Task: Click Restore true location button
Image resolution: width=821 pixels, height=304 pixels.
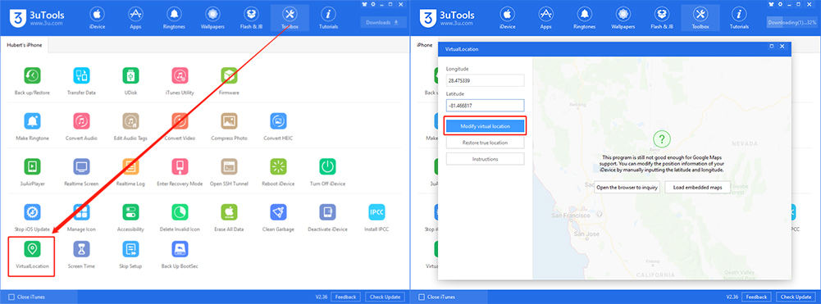Action: [485, 143]
